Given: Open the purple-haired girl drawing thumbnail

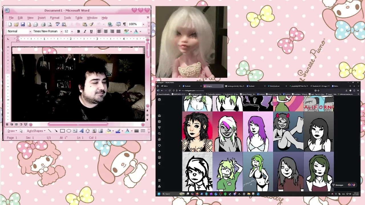Looking at the screenshot, I should tap(258, 132).
